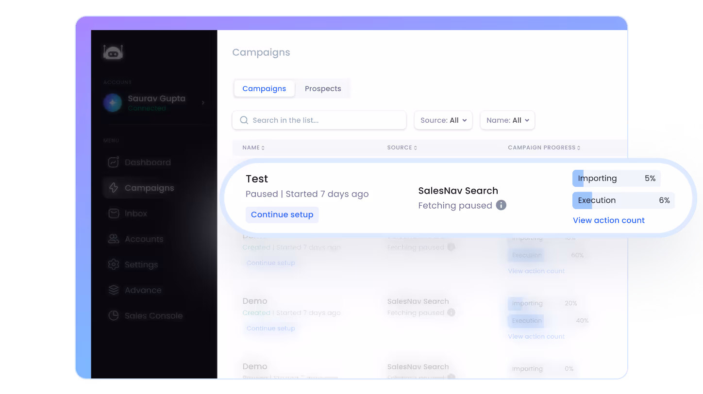Go to Accounts in sidebar
703x394 pixels.
pos(144,239)
